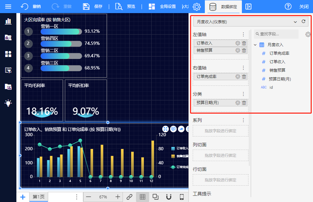The width and height of the screenshot is (313, 202).
Task: Collapse the 月度收入 tree node
Action: [255, 45]
